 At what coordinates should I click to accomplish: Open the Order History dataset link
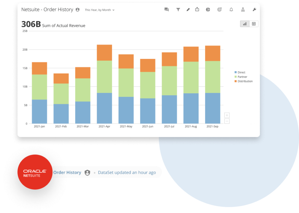67,172
